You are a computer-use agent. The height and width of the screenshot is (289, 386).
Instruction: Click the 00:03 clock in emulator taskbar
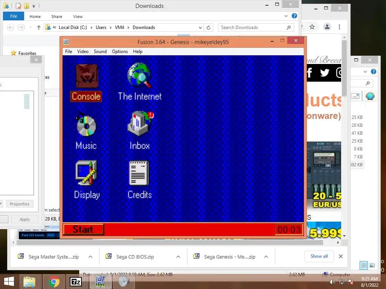pyautogui.click(x=289, y=230)
